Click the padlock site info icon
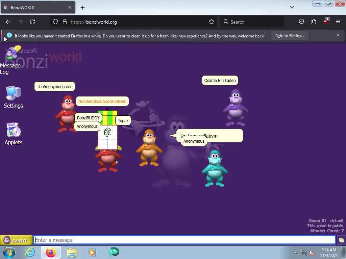 click(x=65, y=22)
